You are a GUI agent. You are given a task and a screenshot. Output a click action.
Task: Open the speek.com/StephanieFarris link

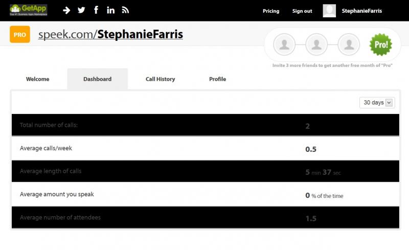110,34
